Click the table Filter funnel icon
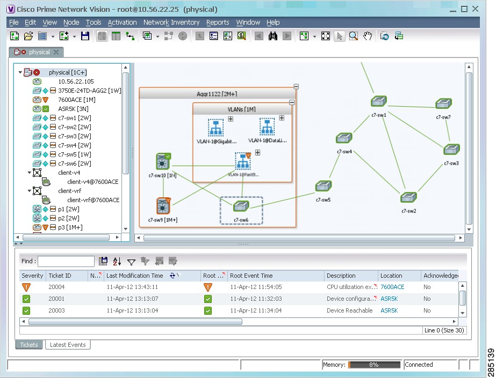496x378 pixels. (x=131, y=262)
